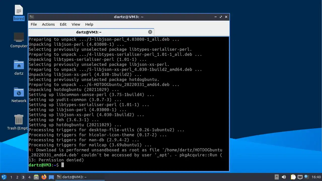Open the update notifier tray icon

pos(306,177)
